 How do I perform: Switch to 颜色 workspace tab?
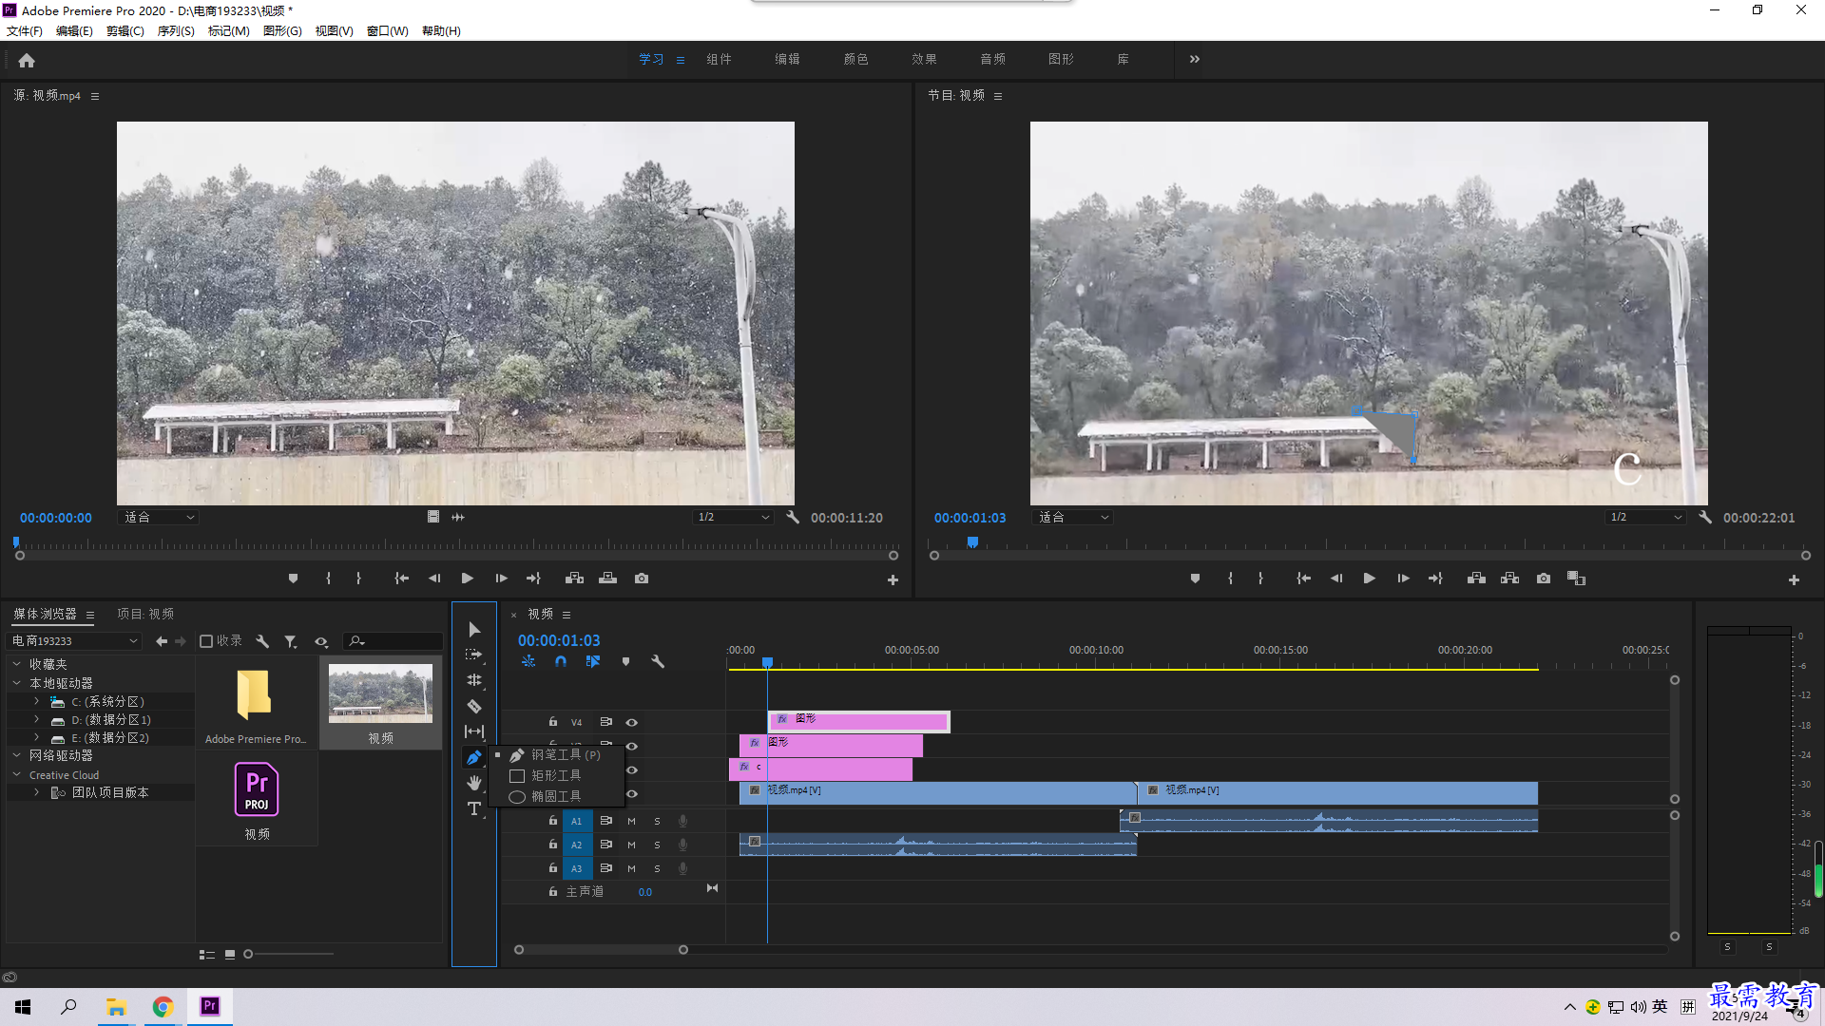(855, 59)
